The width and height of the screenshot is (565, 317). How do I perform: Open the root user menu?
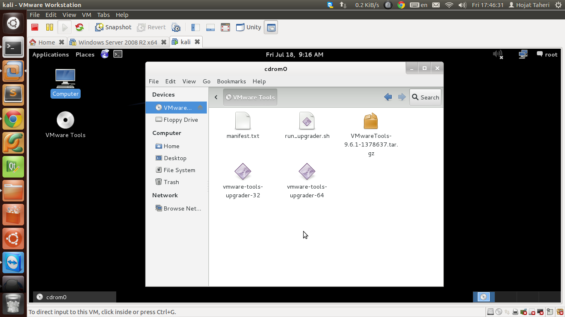tap(547, 54)
